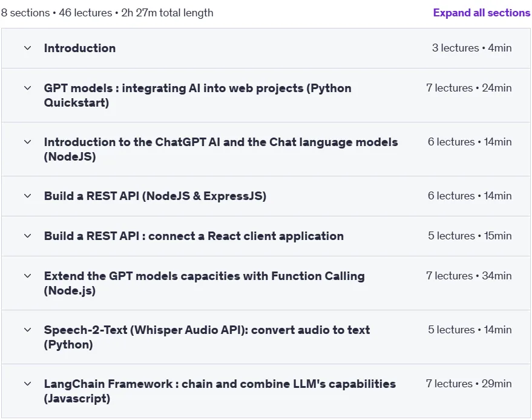Click Expand all sections link
Screen dimensions: 532x420
pyautogui.click(x=481, y=13)
